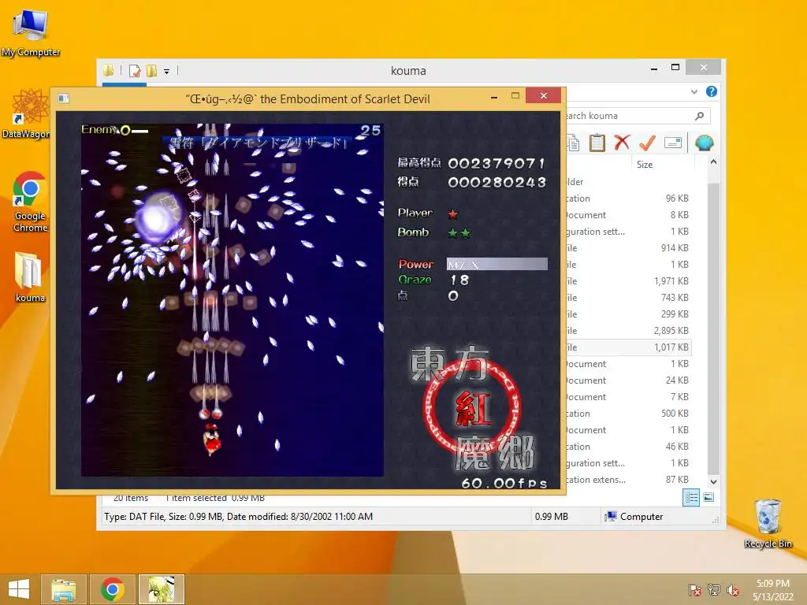This screenshot has width=807, height=605.
Task: Select the file row with size 914 KB
Action: [628, 248]
